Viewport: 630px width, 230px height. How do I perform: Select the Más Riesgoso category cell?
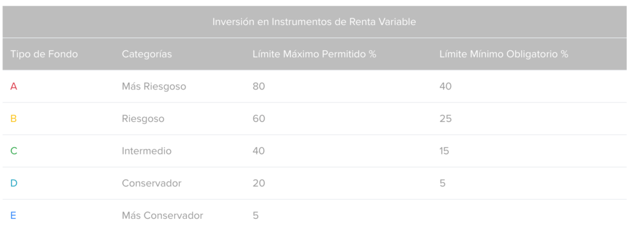(x=154, y=86)
